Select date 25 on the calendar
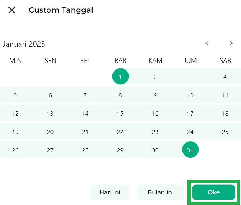 click(225, 132)
